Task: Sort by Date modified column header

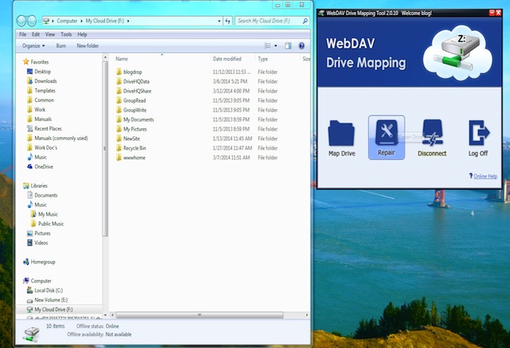Action: click(x=227, y=59)
